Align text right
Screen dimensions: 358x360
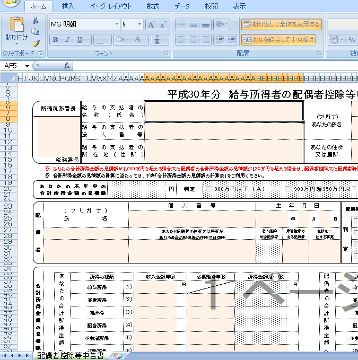pyautogui.click(x=206, y=40)
